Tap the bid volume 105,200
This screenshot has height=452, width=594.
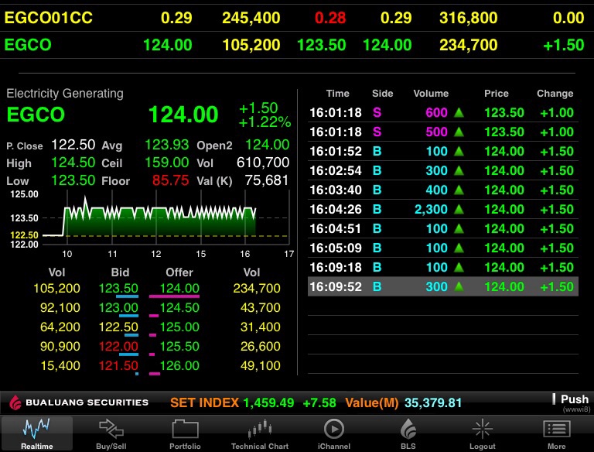tap(56, 288)
